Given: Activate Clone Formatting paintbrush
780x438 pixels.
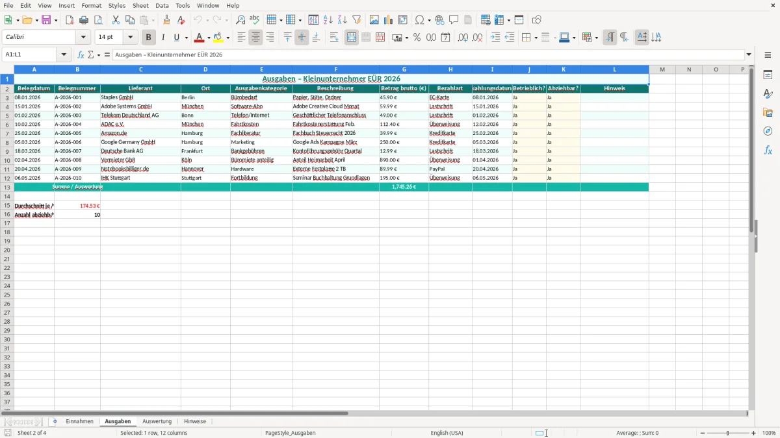Looking at the screenshot, I should [x=167, y=20].
